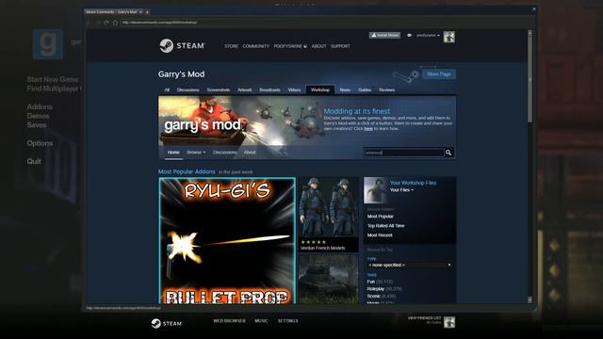
Task: Open MUSIC in overlay bottom bar
Action: point(261,321)
